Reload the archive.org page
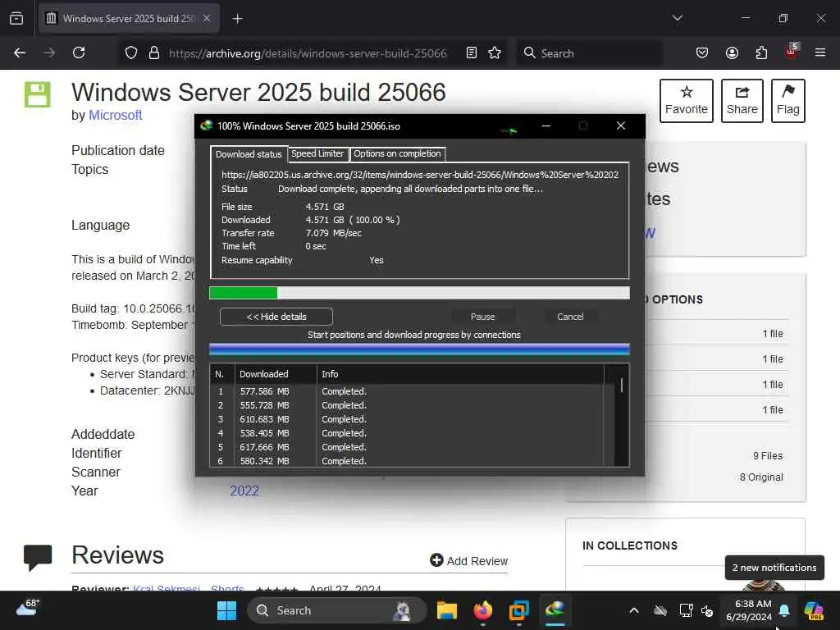 [x=79, y=52]
